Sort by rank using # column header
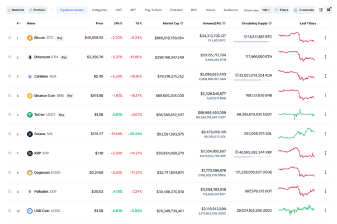 click(x=18, y=23)
